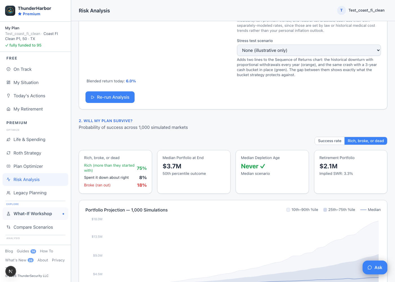
Task: Select Plan Optimizer in sidebar
Action: [x=35, y=166]
